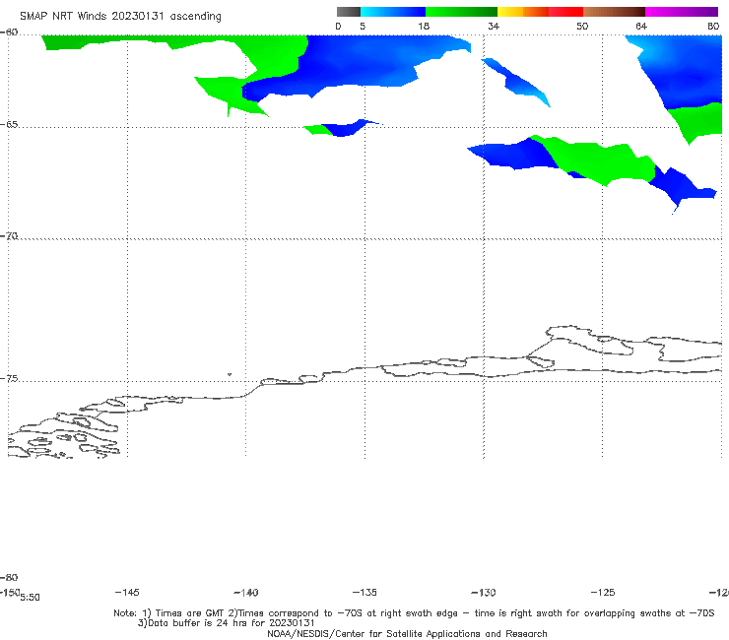Click the brown segment of the color bar
The height and width of the screenshot is (640, 729).
[x=614, y=12]
